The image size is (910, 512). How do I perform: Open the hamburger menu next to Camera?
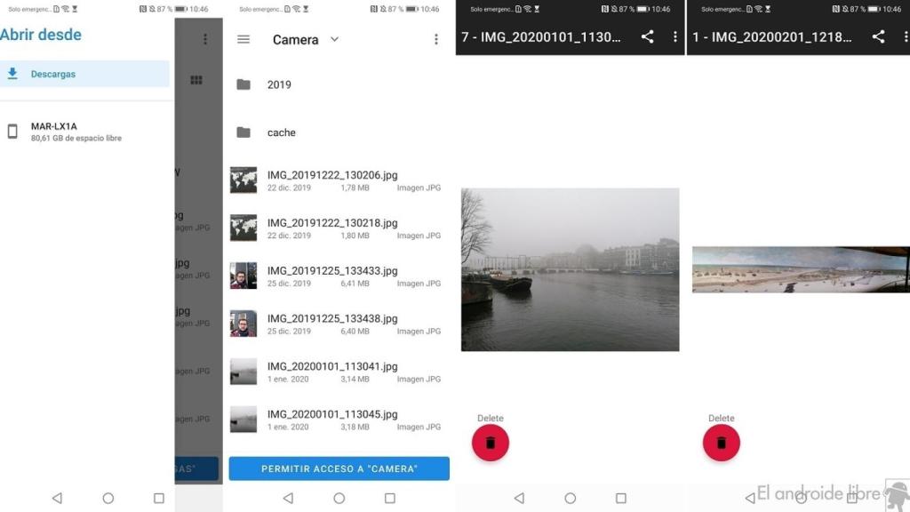pos(243,40)
